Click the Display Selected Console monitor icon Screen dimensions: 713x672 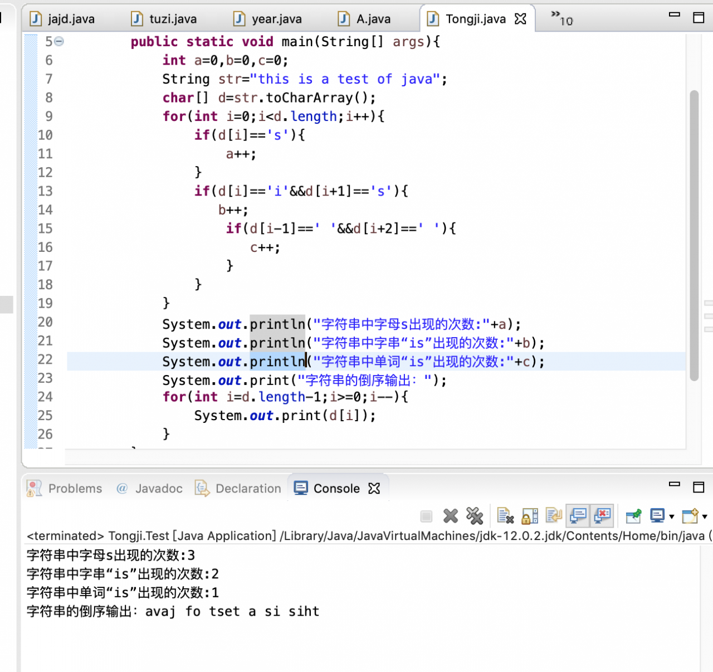click(657, 517)
